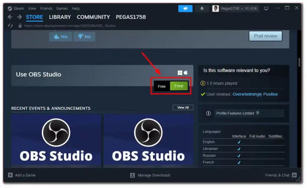Click the user avatar picture
The width and height of the screenshot is (307, 188).
pos(215,8)
